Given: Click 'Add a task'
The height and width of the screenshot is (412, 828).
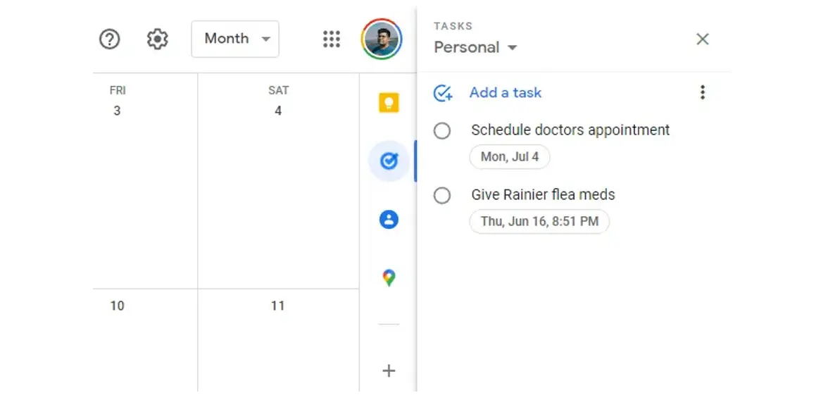Looking at the screenshot, I should 505,92.
